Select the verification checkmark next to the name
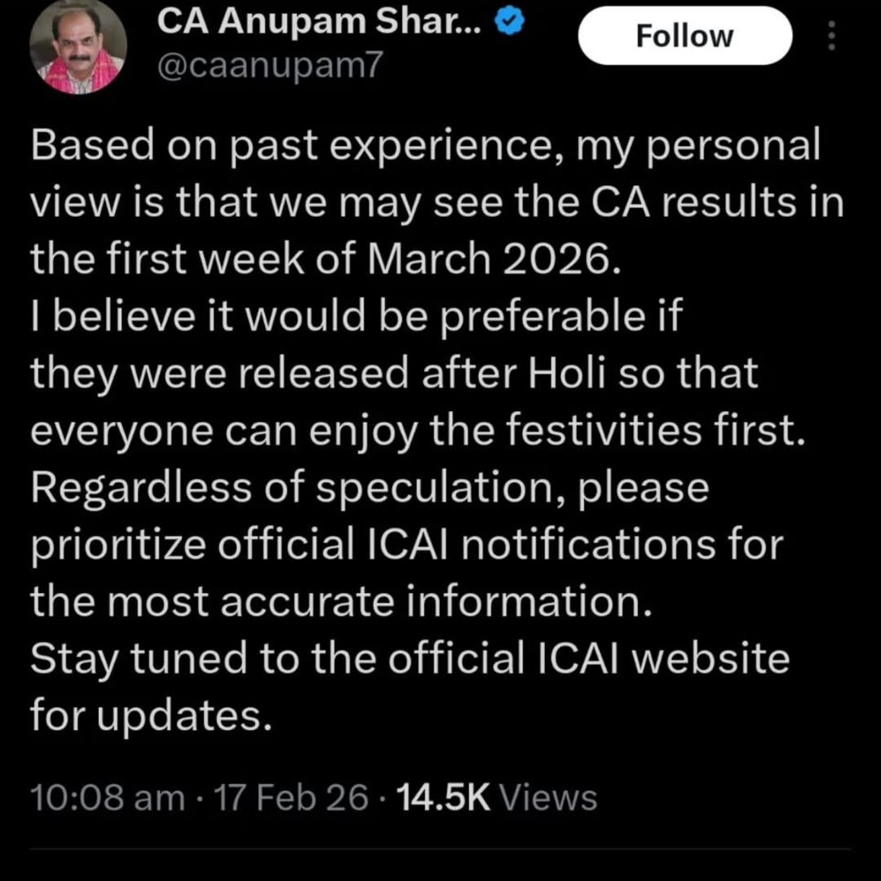 [508, 22]
